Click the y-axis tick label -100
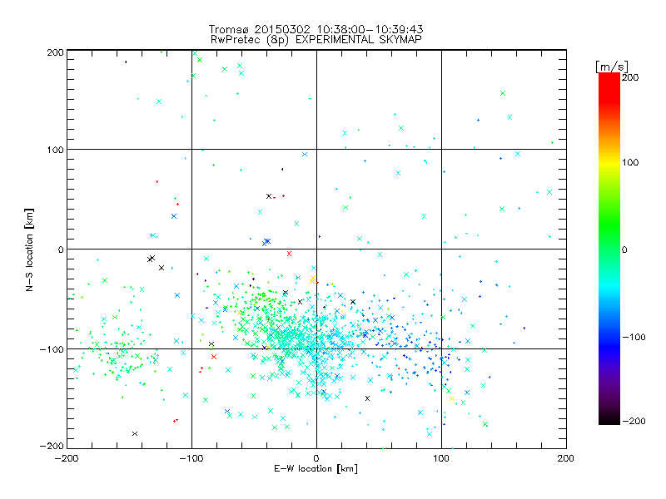 (x=52, y=349)
